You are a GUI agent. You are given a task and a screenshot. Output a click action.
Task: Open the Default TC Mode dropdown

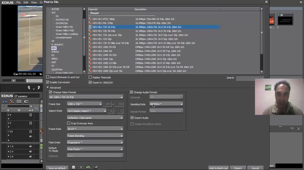[x=95, y=149]
